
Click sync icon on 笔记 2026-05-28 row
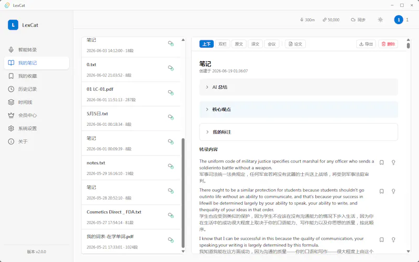click(x=171, y=191)
